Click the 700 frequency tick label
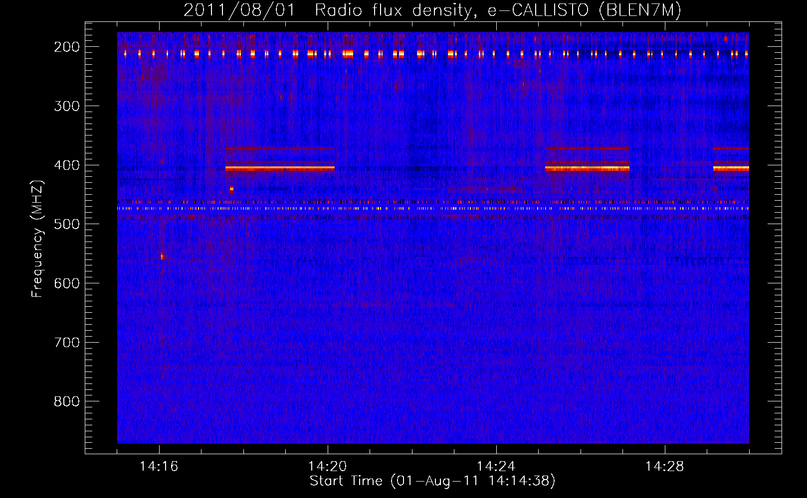 click(x=67, y=343)
